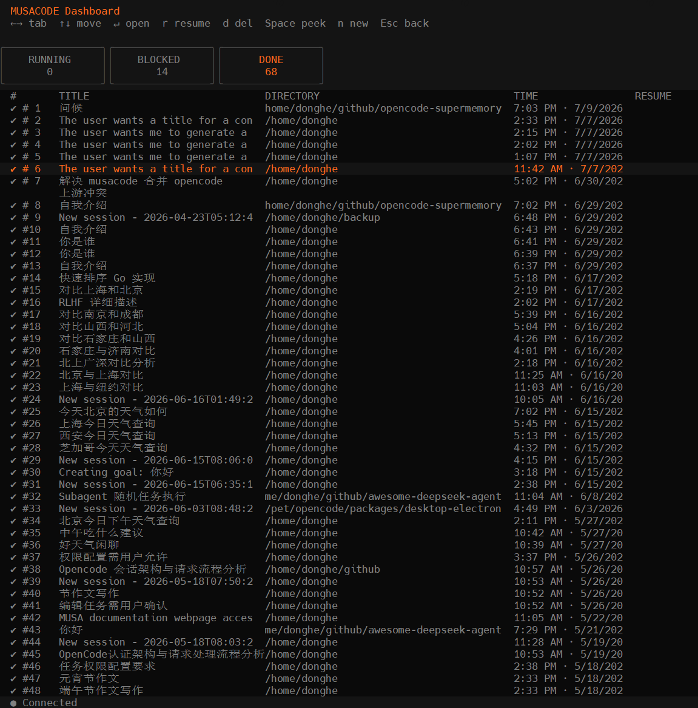Open session 解决 musacode 合并 opencode
The height and width of the screenshot is (708, 698).
coord(349,187)
